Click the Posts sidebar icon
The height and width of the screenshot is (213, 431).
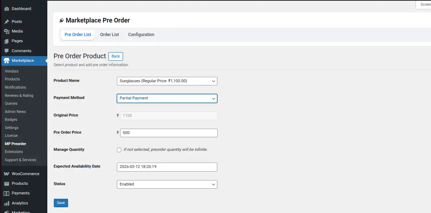(7, 21)
